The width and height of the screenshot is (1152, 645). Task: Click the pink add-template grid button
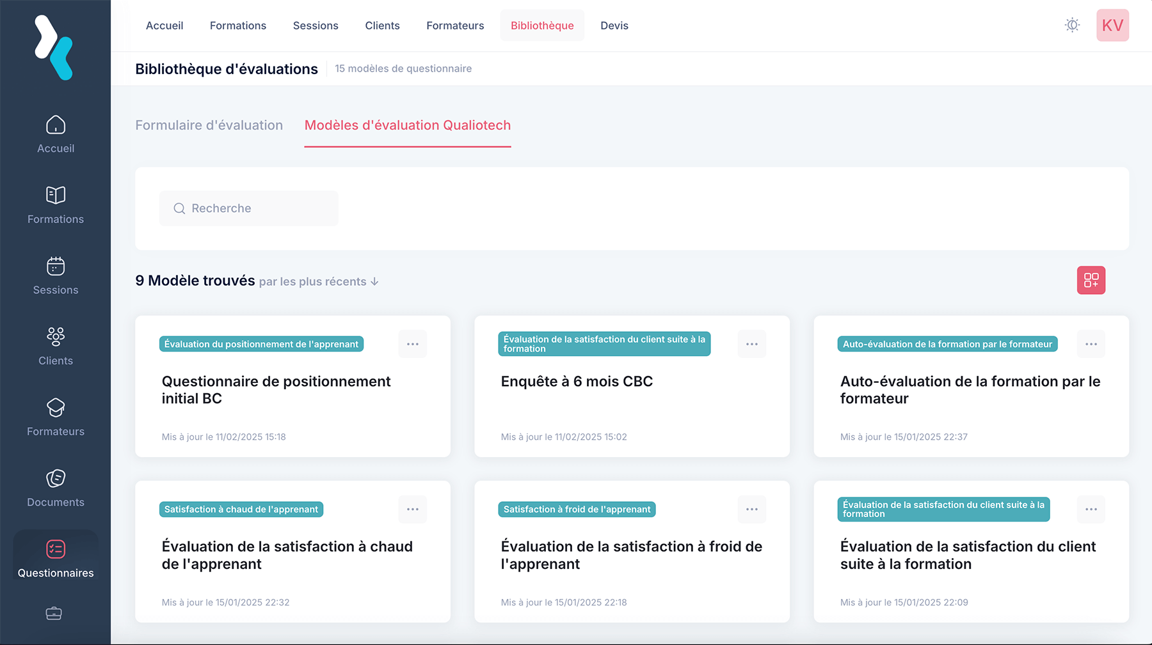(1091, 280)
